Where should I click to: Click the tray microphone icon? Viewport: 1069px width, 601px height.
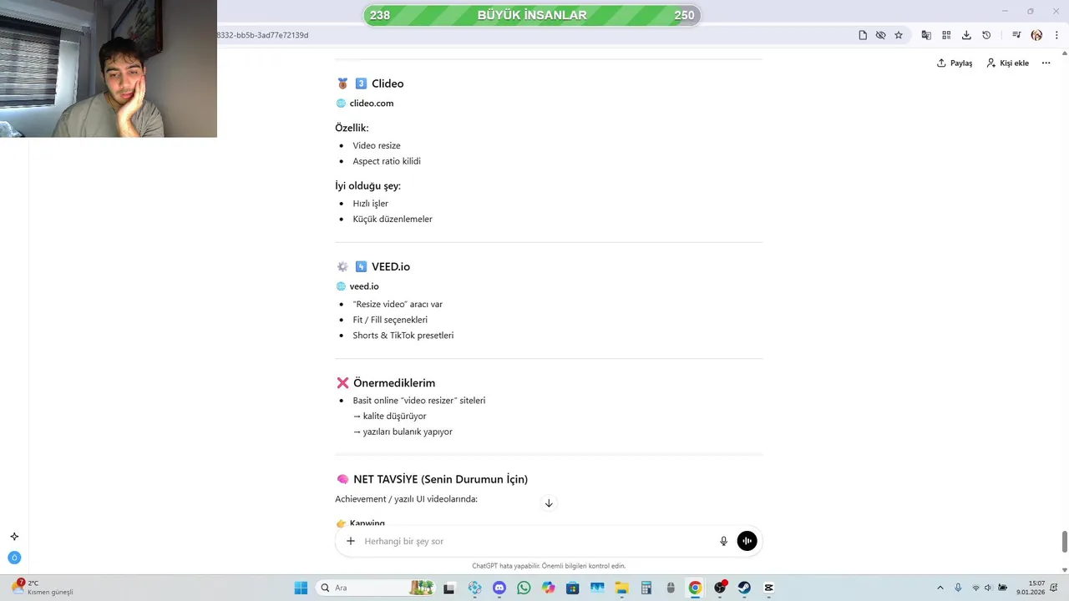tap(958, 588)
